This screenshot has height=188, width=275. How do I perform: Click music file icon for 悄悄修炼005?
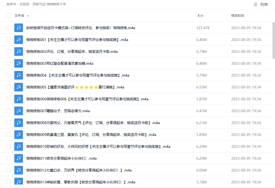19,87
